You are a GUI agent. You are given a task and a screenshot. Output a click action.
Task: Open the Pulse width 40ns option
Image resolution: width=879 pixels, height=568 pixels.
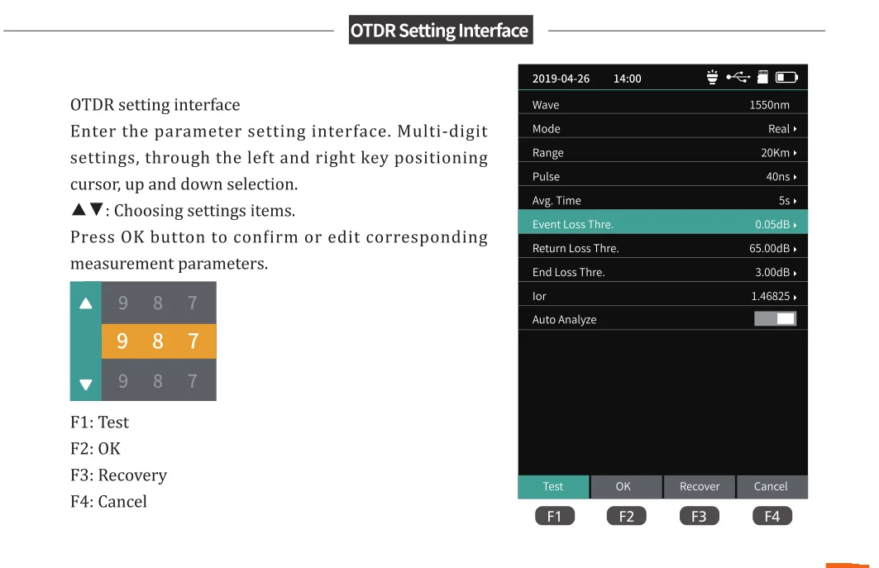coord(781,177)
